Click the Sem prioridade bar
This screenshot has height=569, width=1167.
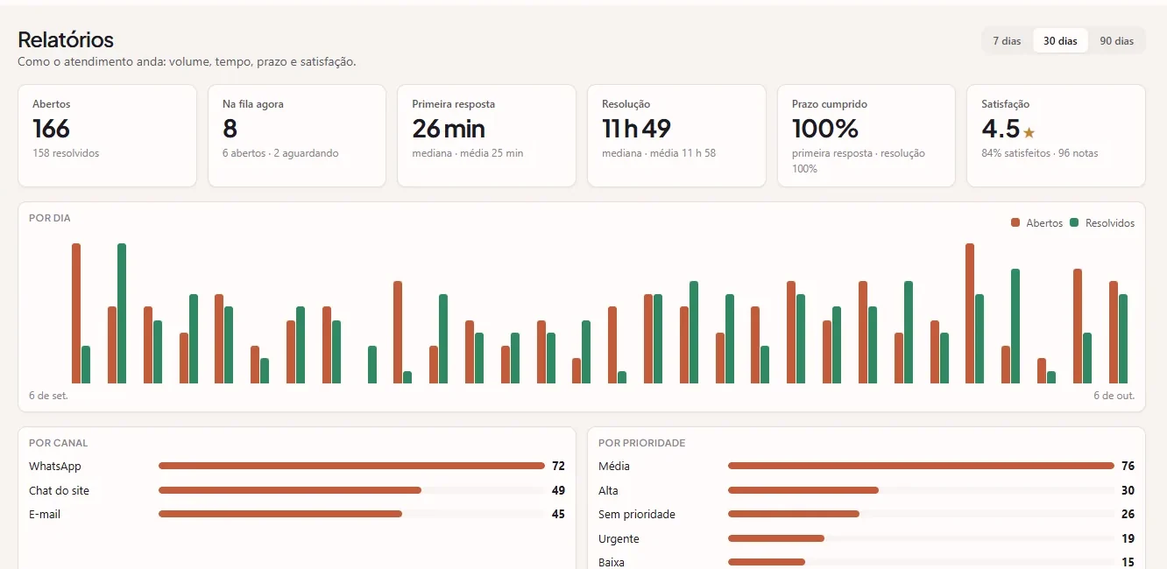coord(794,514)
